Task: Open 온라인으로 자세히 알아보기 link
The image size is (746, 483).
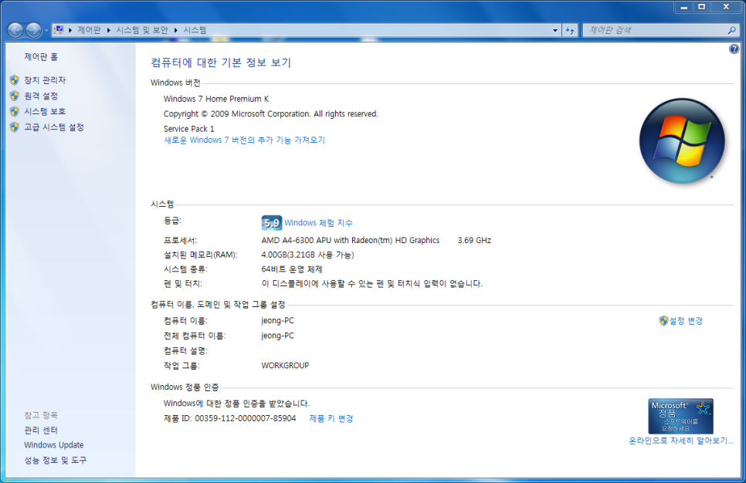Action: pos(681,441)
